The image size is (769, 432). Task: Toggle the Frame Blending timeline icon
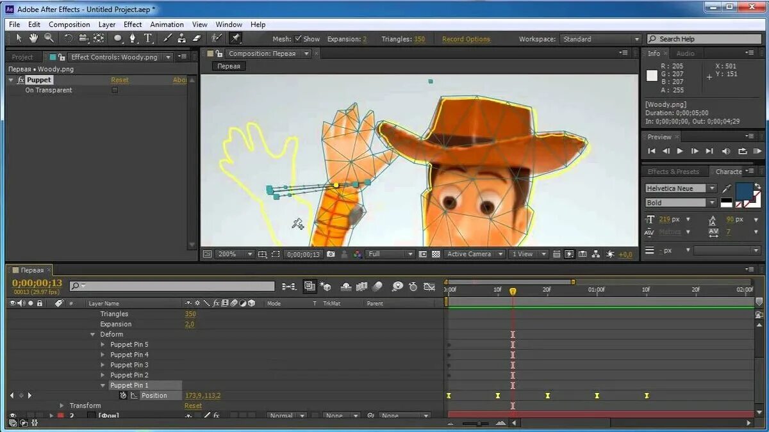click(x=361, y=286)
